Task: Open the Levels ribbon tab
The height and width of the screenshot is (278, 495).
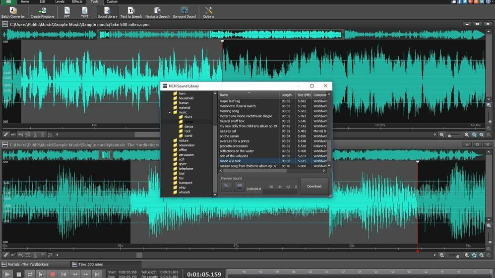Action: (60, 2)
